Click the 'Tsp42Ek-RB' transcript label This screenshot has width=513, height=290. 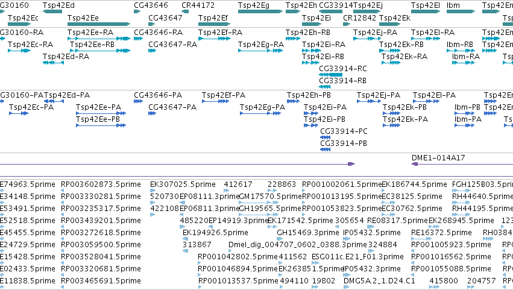(401, 45)
